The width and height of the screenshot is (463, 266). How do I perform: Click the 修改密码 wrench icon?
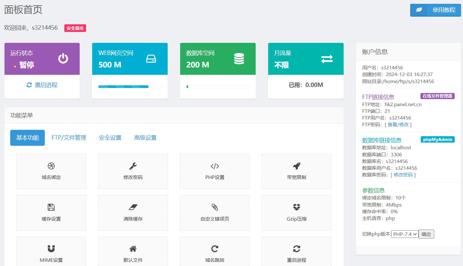click(133, 166)
